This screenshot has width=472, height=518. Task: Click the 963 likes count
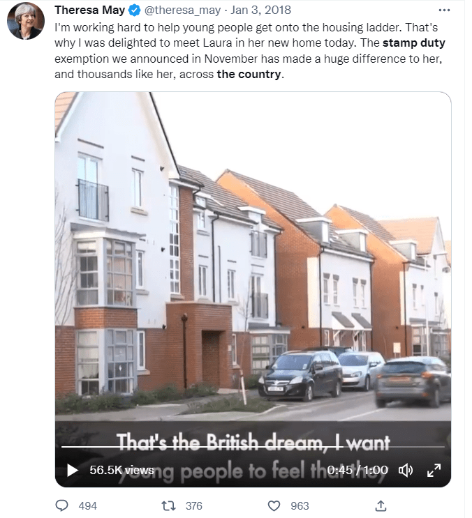300,505
